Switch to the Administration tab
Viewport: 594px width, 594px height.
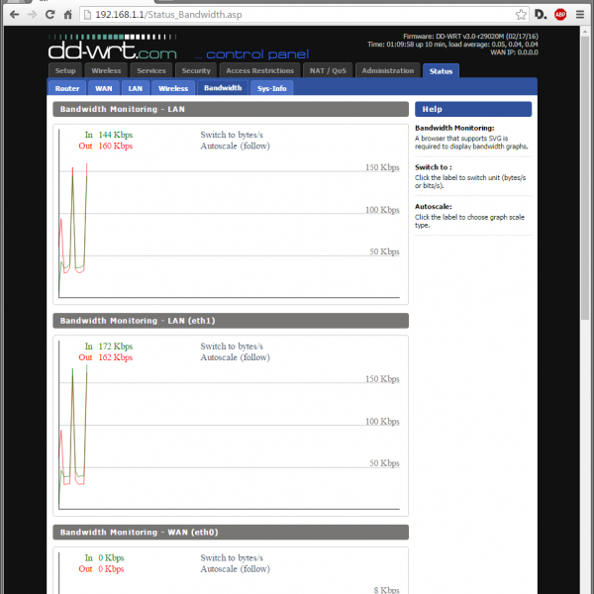tap(388, 71)
